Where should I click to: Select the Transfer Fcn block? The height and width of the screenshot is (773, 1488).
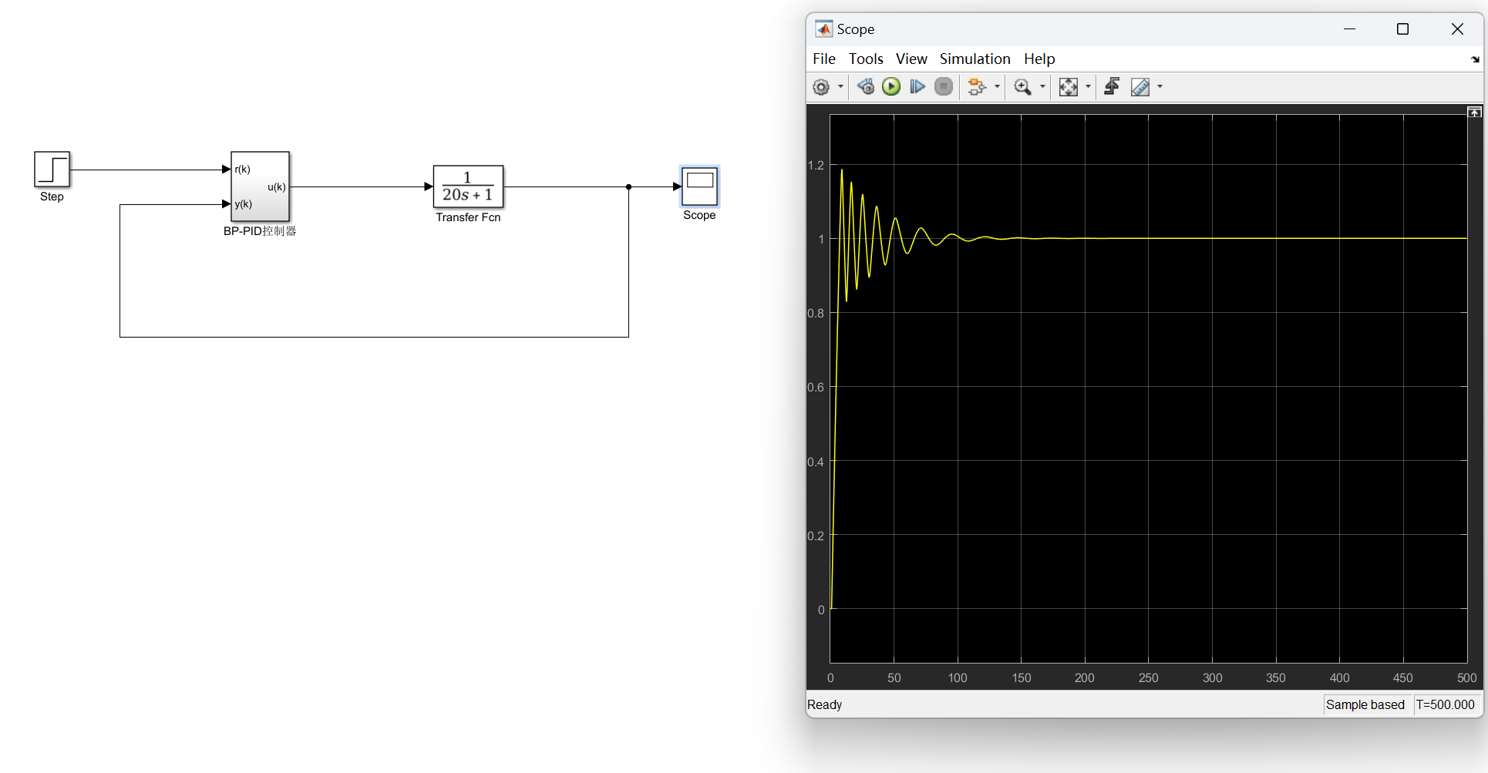click(x=468, y=187)
